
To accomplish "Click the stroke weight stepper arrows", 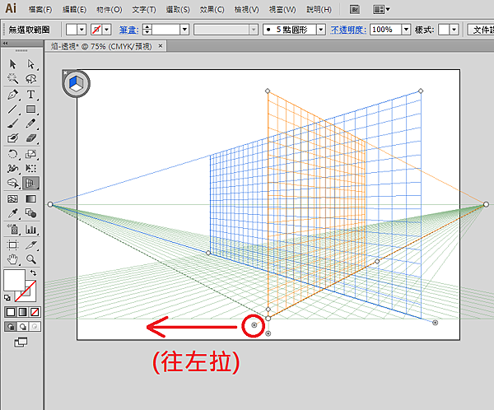I will 147,30.
